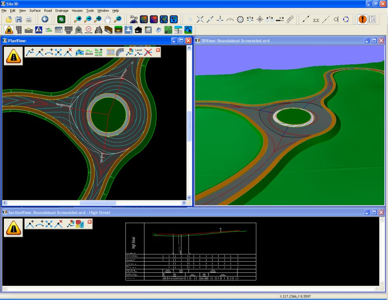This screenshot has width=388, height=300.
Task: Select the delete point tool in PlanView toolbar
Action: (68, 52)
